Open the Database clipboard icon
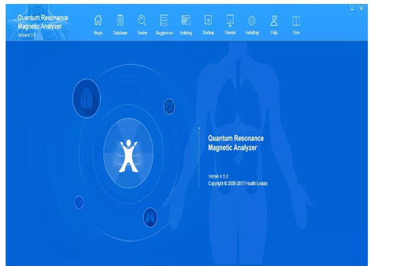 (120, 20)
